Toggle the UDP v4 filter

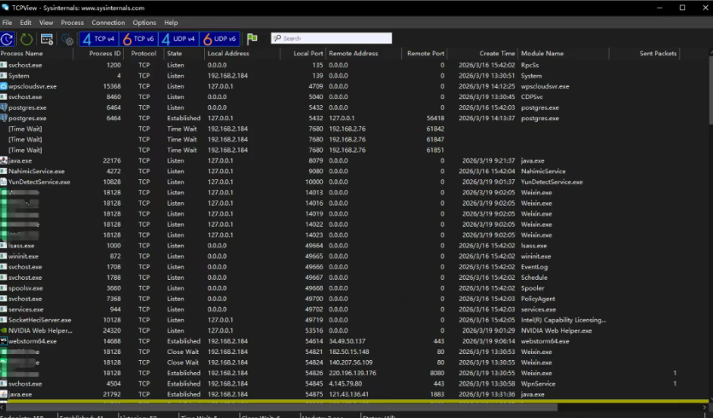point(180,38)
